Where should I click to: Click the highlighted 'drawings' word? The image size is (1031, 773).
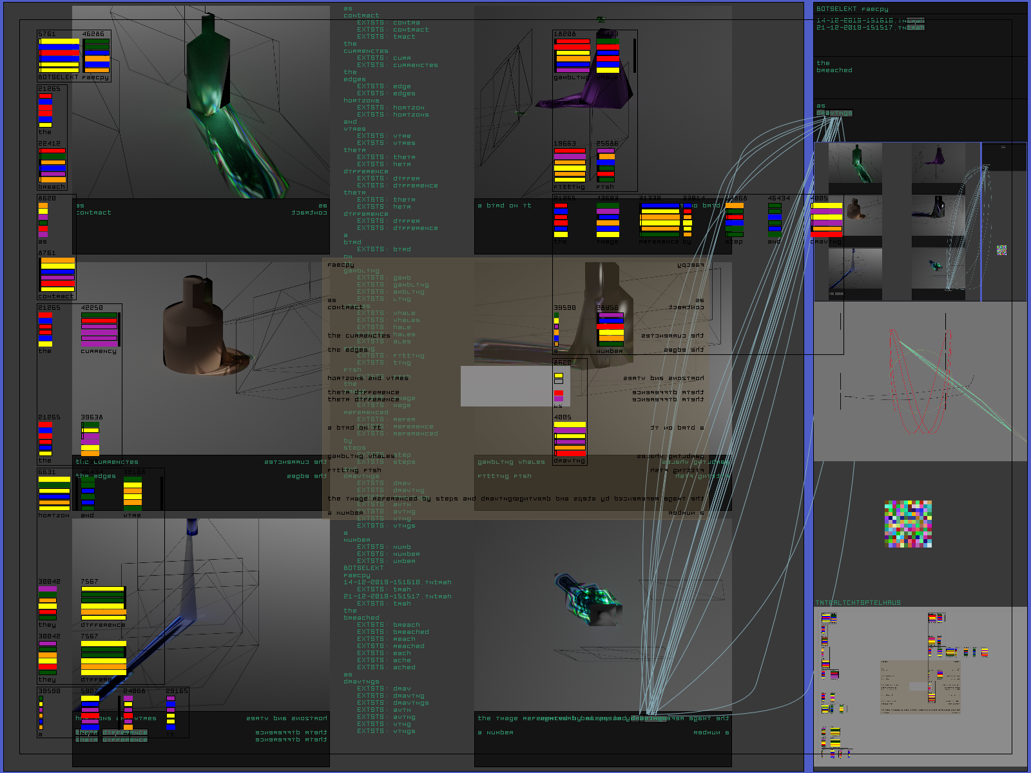tap(834, 113)
